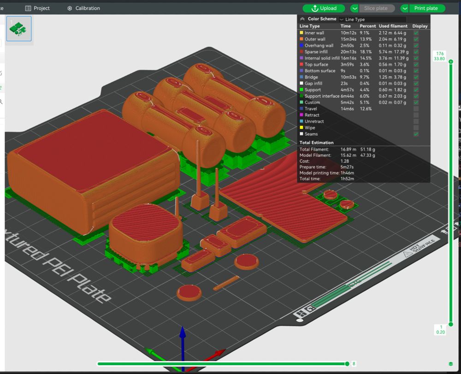Collapse the Color Scheme legend panel
The image size is (461, 374).
click(302, 19)
